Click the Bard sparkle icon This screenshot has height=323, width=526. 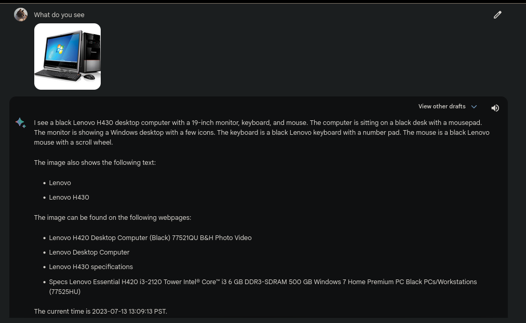pyautogui.click(x=20, y=123)
